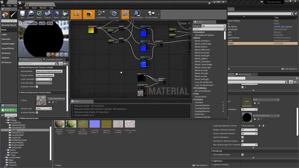Click the Search binoculars toolbar icon

48,14
